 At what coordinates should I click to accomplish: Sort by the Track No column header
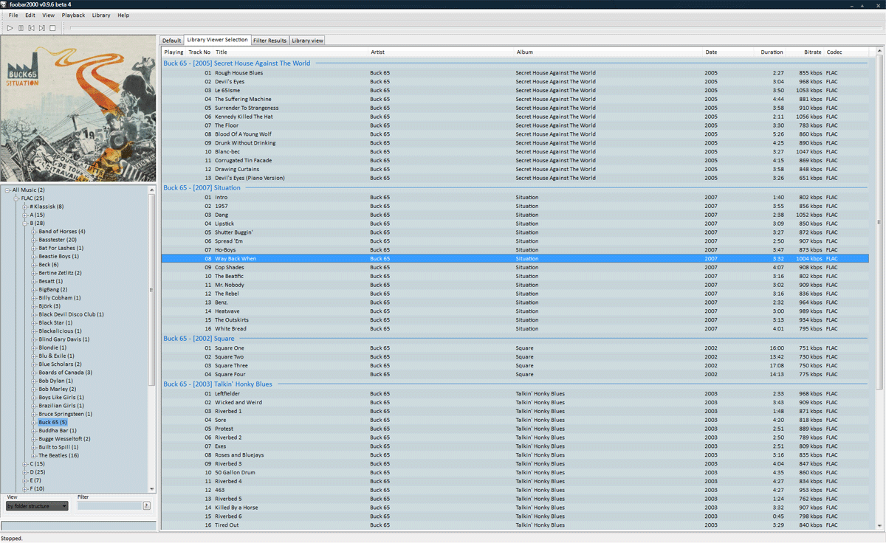(199, 52)
